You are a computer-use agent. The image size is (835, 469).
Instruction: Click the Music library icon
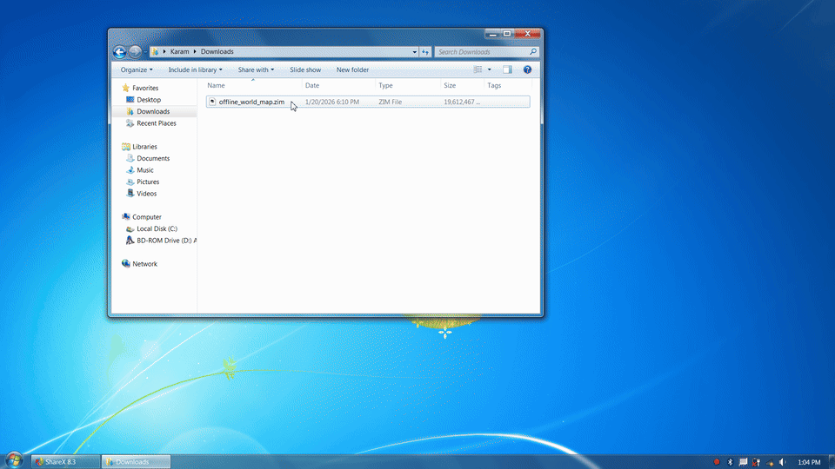click(x=130, y=169)
